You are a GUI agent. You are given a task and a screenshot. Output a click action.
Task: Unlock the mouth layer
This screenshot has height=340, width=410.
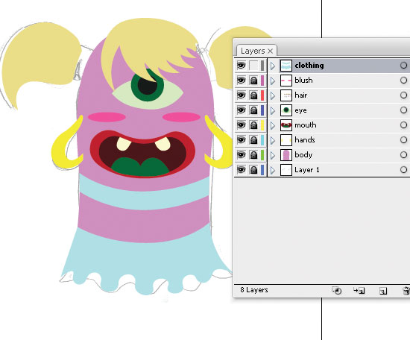click(x=253, y=125)
